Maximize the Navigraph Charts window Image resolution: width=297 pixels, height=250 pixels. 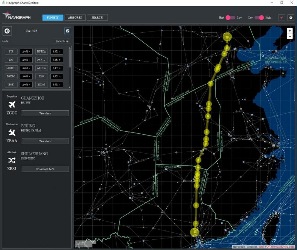click(282, 3)
